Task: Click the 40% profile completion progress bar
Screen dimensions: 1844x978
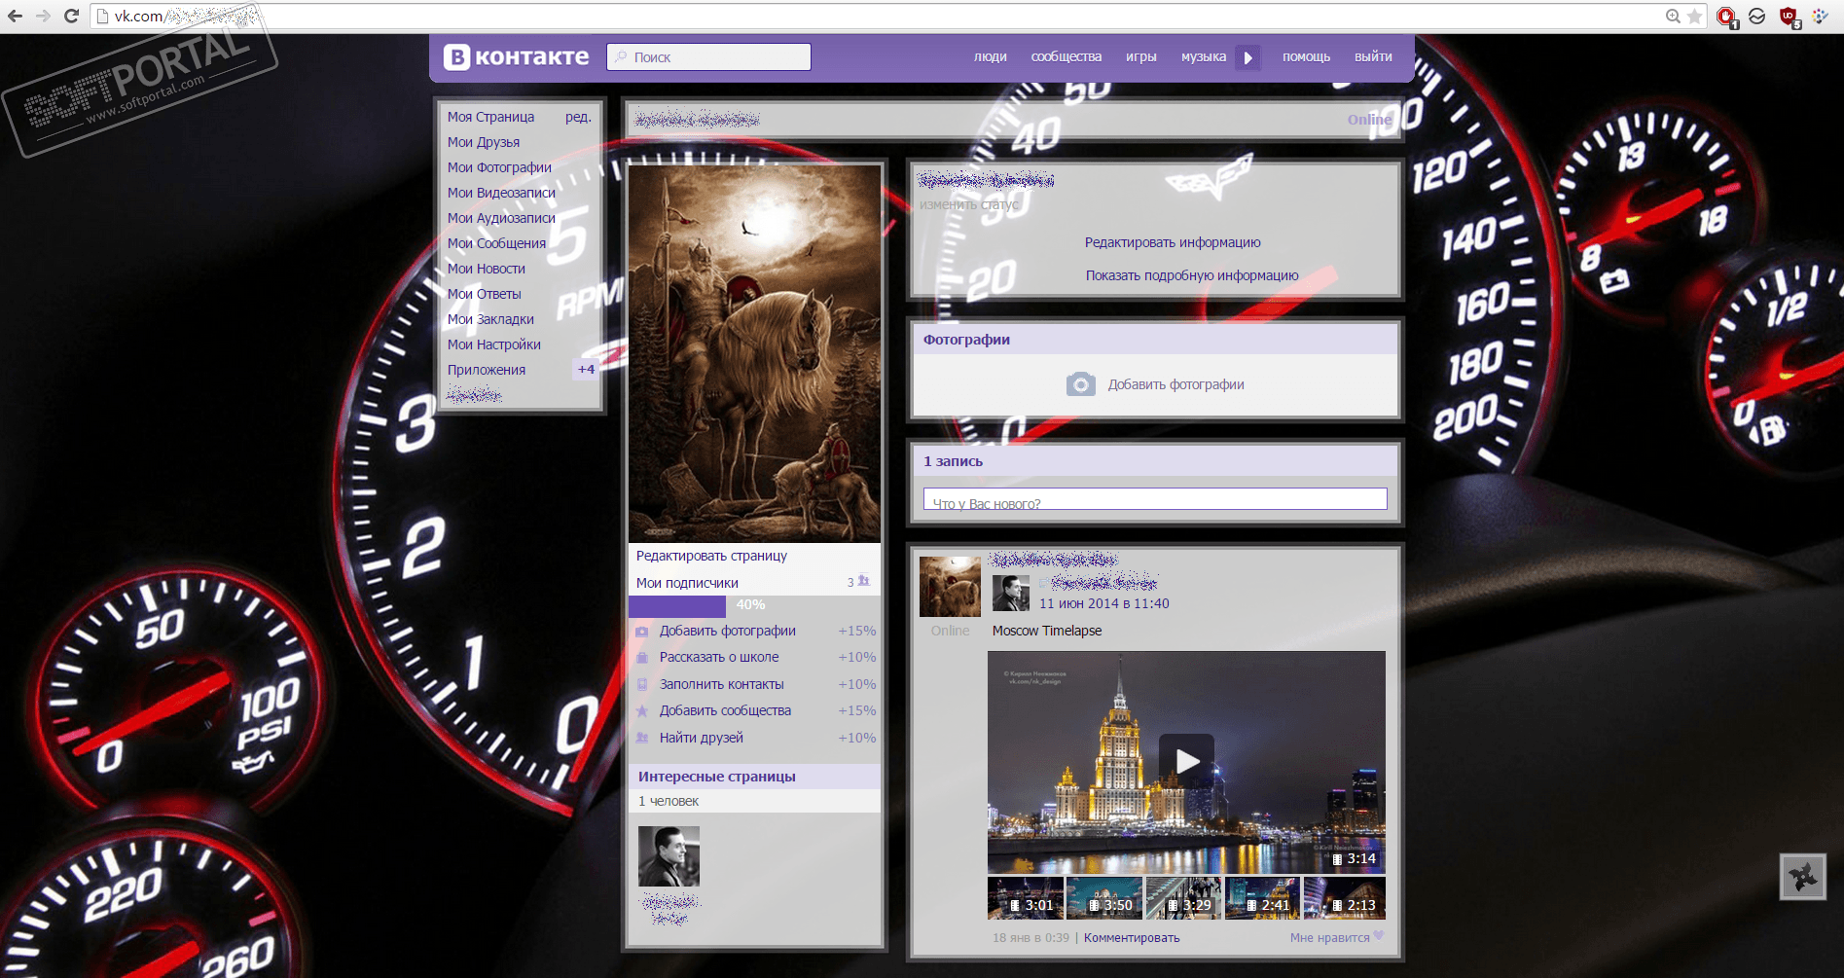Action: 754,605
